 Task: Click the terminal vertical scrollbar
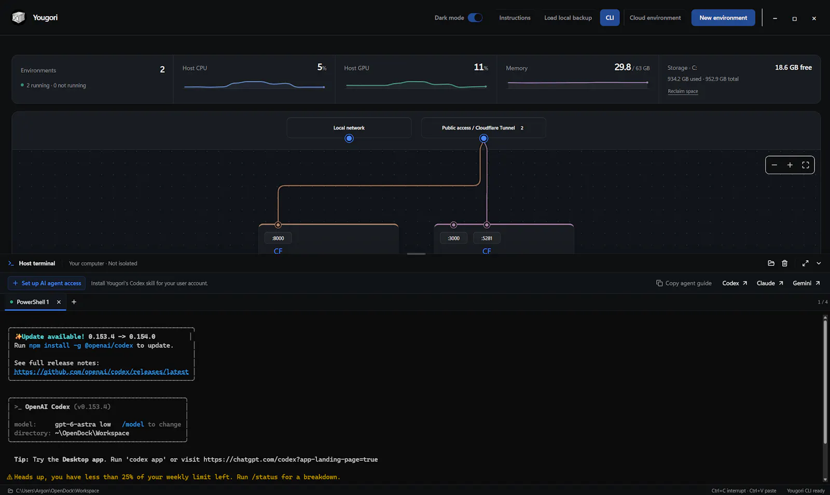point(825,383)
